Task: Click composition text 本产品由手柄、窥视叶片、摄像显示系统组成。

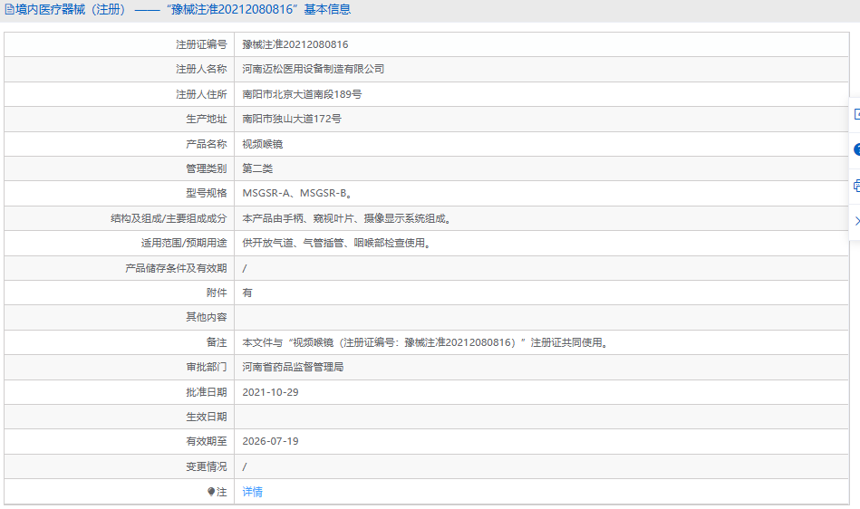Action: 348,218
